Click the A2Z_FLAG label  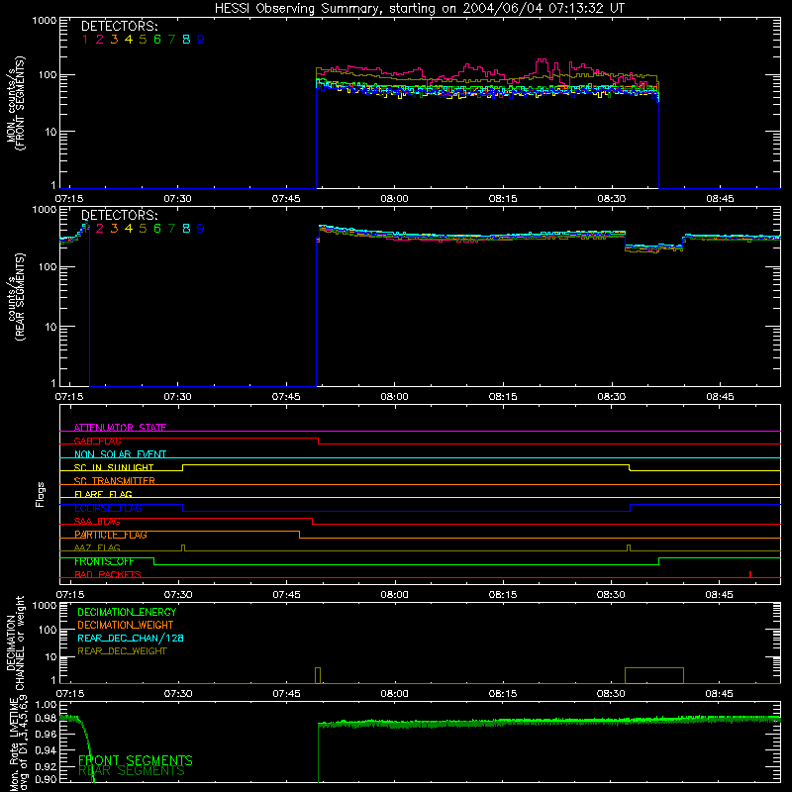(97, 547)
